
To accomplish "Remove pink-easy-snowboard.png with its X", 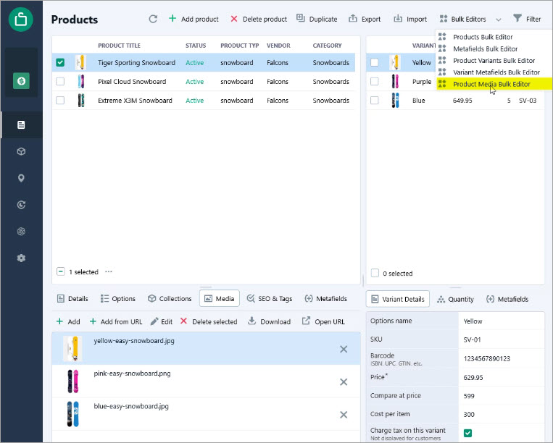I will pos(344,381).
